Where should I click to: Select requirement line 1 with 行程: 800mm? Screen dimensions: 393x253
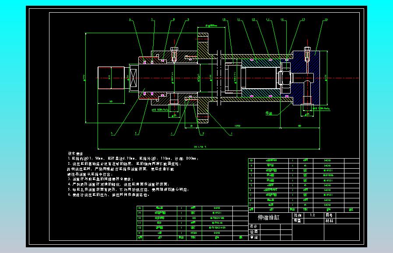click(133, 159)
